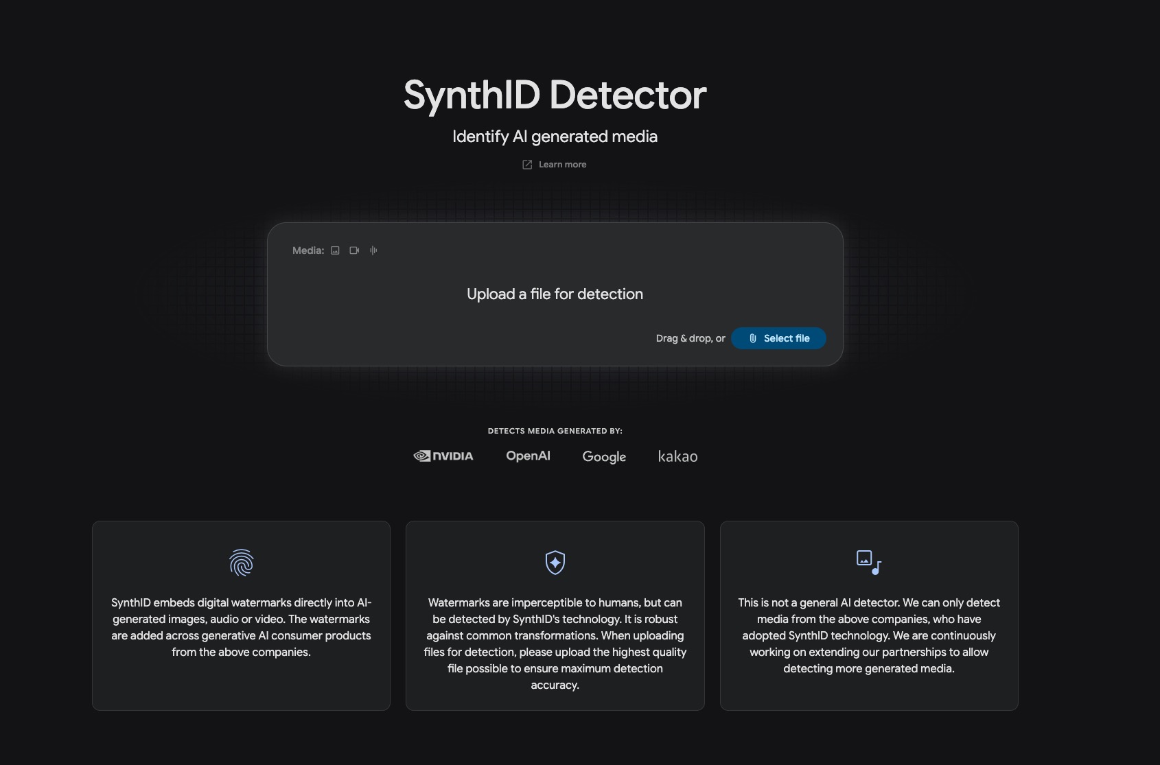Click the Identify AI generated media subtitle
Image resolution: width=1160 pixels, height=765 pixels.
pos(555,137)
